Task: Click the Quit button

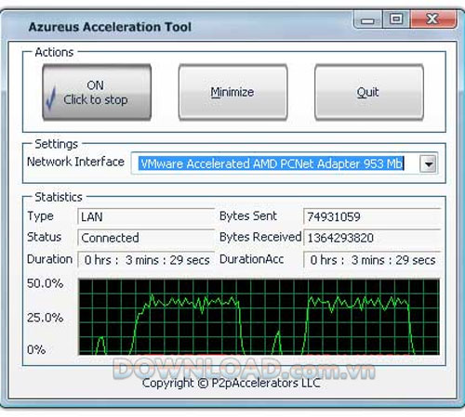Action: [369, 92]
